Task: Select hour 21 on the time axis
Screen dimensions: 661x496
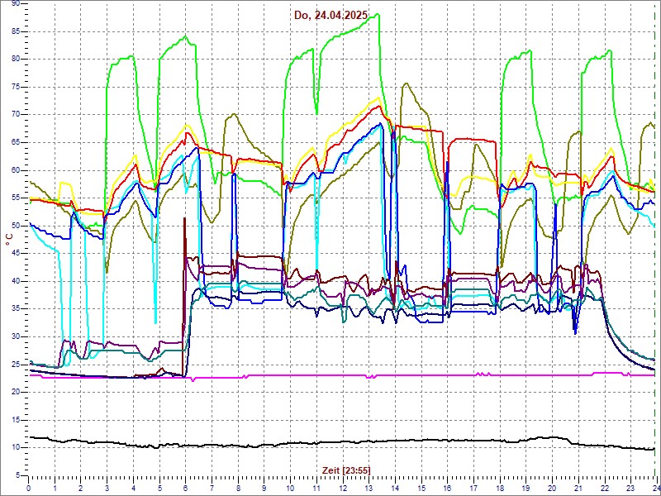Action: [x=578, y=488]
